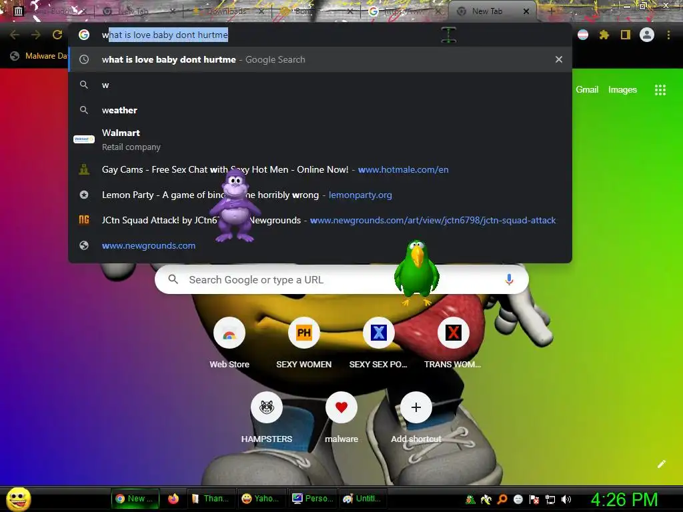This screenshot has height=512, width=683.
Task: Open the Google apps grid icon
Action: 660,90
